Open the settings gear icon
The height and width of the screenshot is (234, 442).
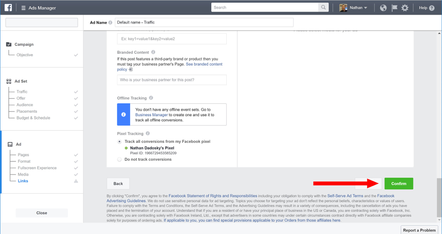pos(405,8)
